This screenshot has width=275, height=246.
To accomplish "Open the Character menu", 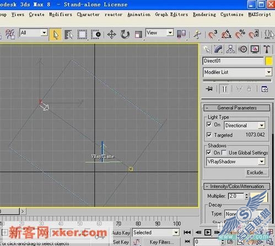I will pyautogui.click(x=88, y=14).
